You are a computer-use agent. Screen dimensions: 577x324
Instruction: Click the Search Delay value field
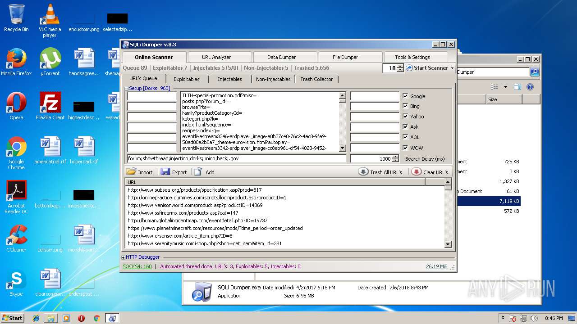click(371, 158)
